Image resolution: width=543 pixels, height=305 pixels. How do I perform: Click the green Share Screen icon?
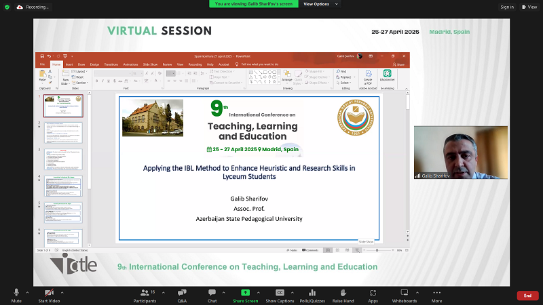(245, 294)
